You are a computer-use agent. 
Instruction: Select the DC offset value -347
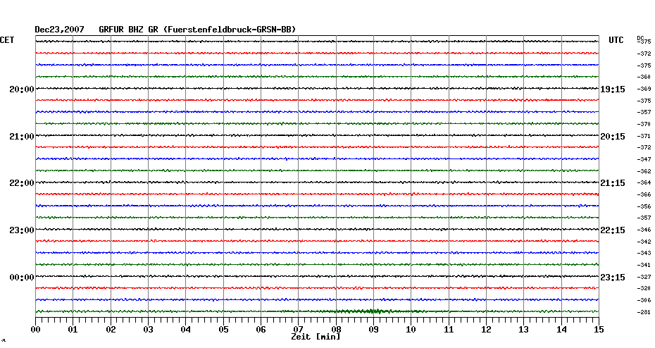click(x=644, y=160)
